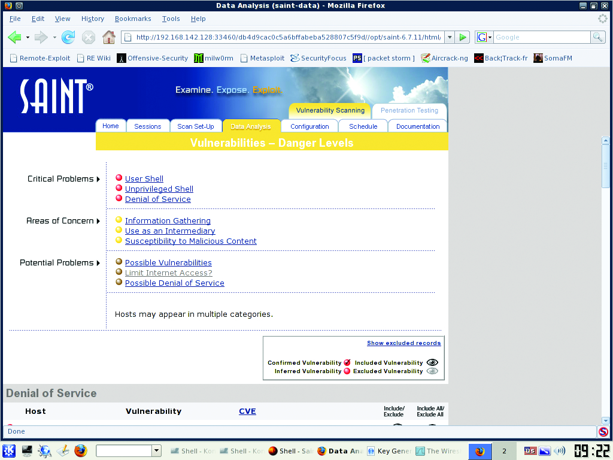
Task: Click the page vertical scrollbar down arrow
Action: [x=605, y=420]
